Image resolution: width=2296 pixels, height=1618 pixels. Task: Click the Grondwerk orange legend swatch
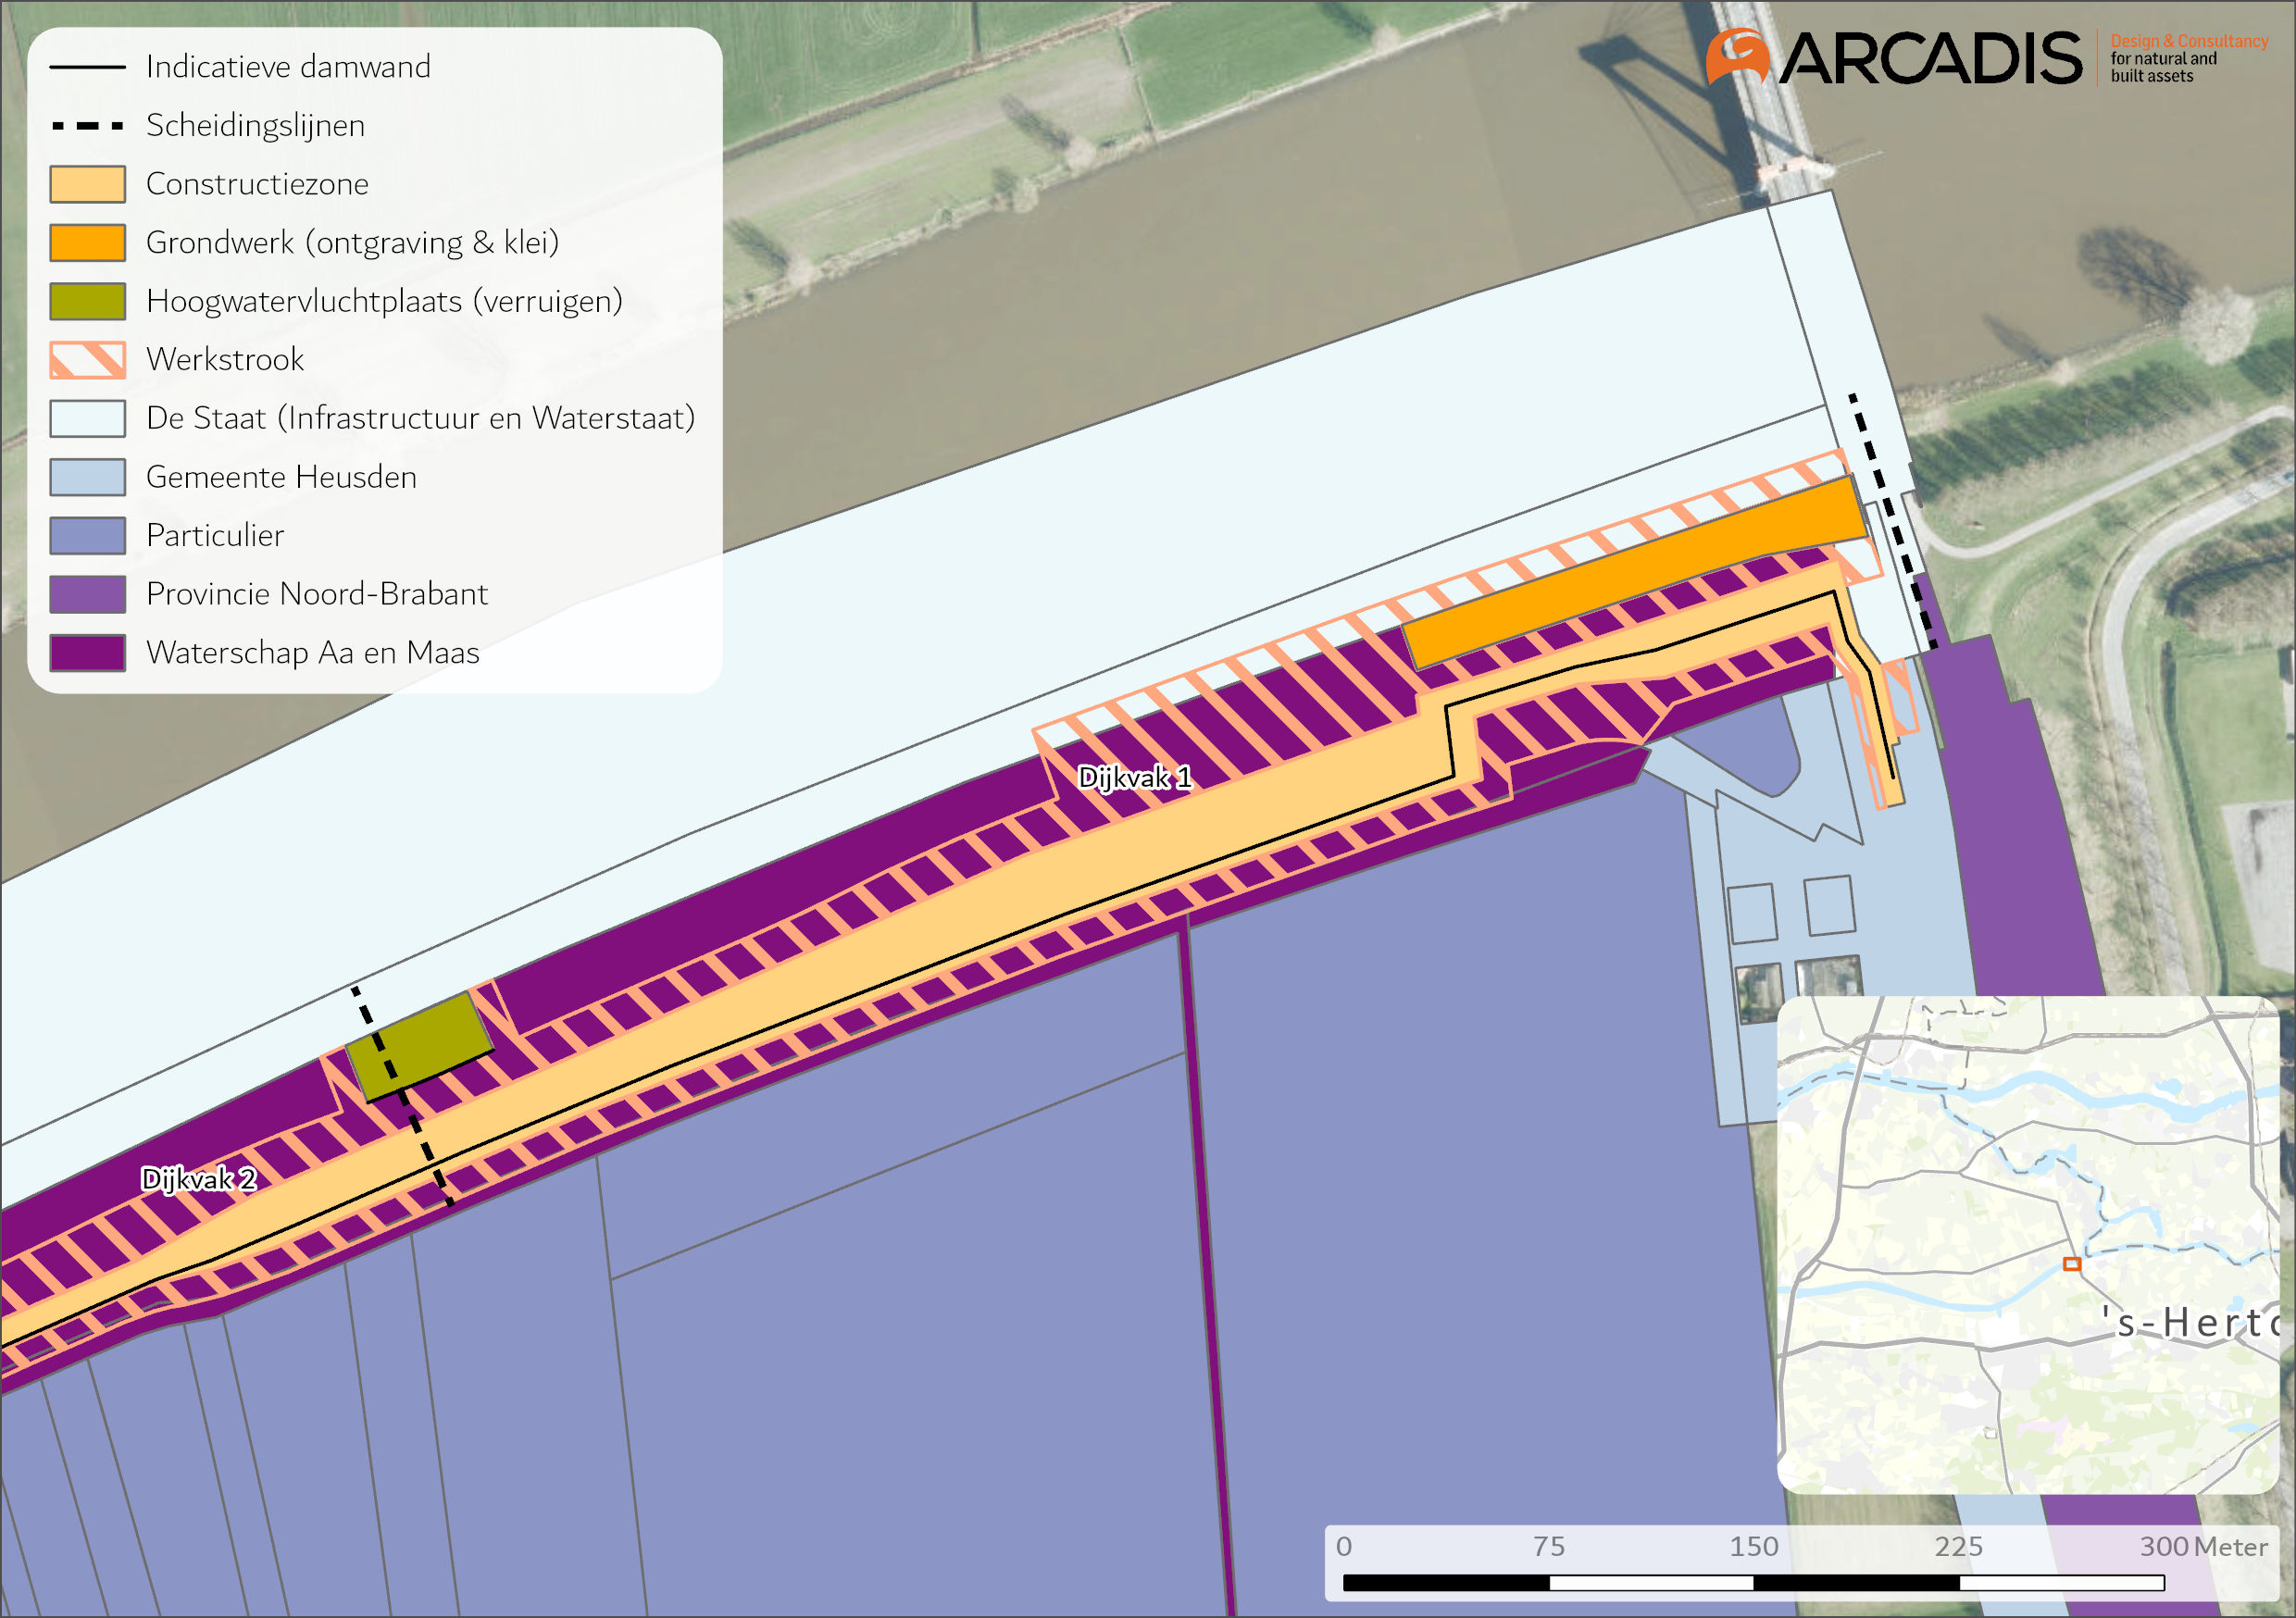tap(88, 243)
